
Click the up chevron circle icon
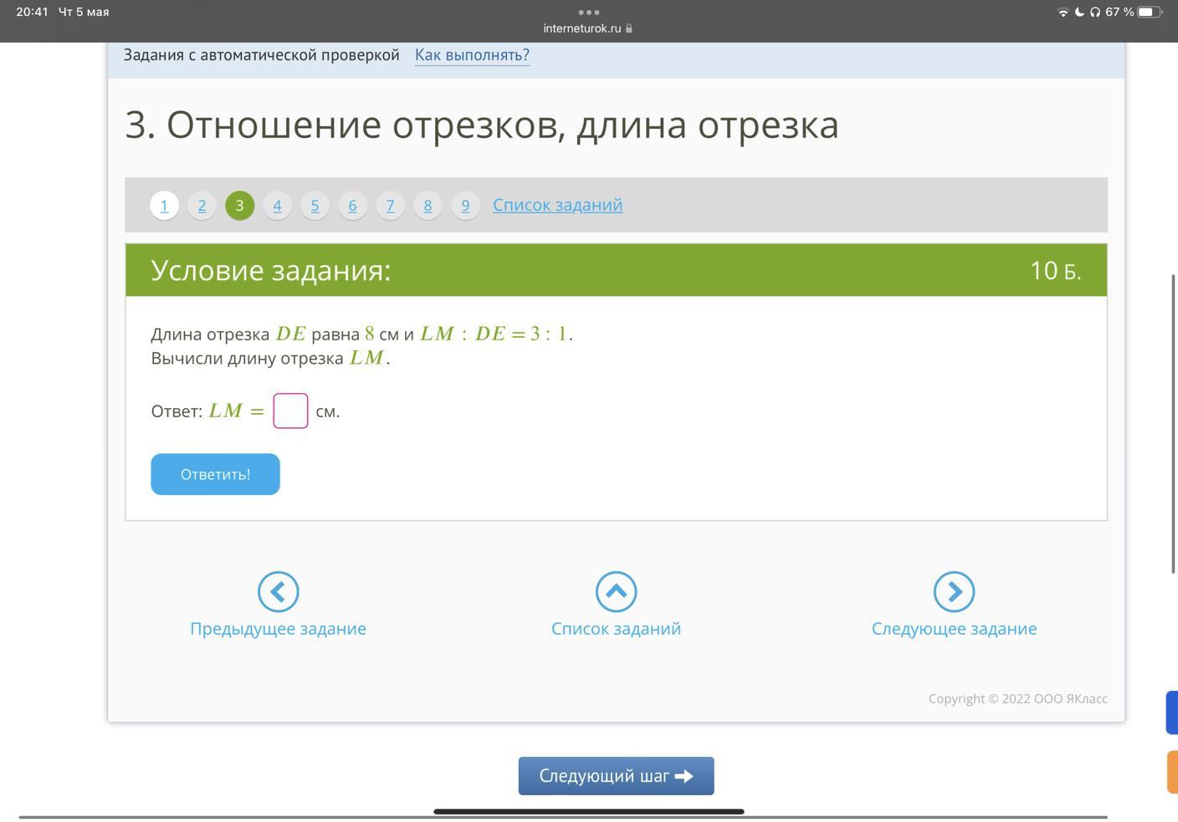pyautogui.click(x=616, y=592)
